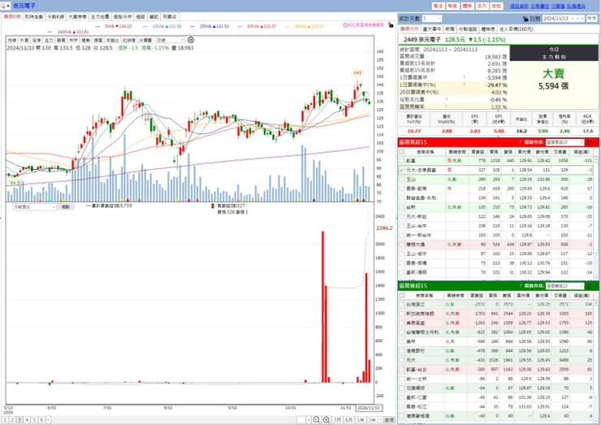The image size is (601, 425).
Task: Switch to the 大戶券商 tab
Action: pos(77,17)
